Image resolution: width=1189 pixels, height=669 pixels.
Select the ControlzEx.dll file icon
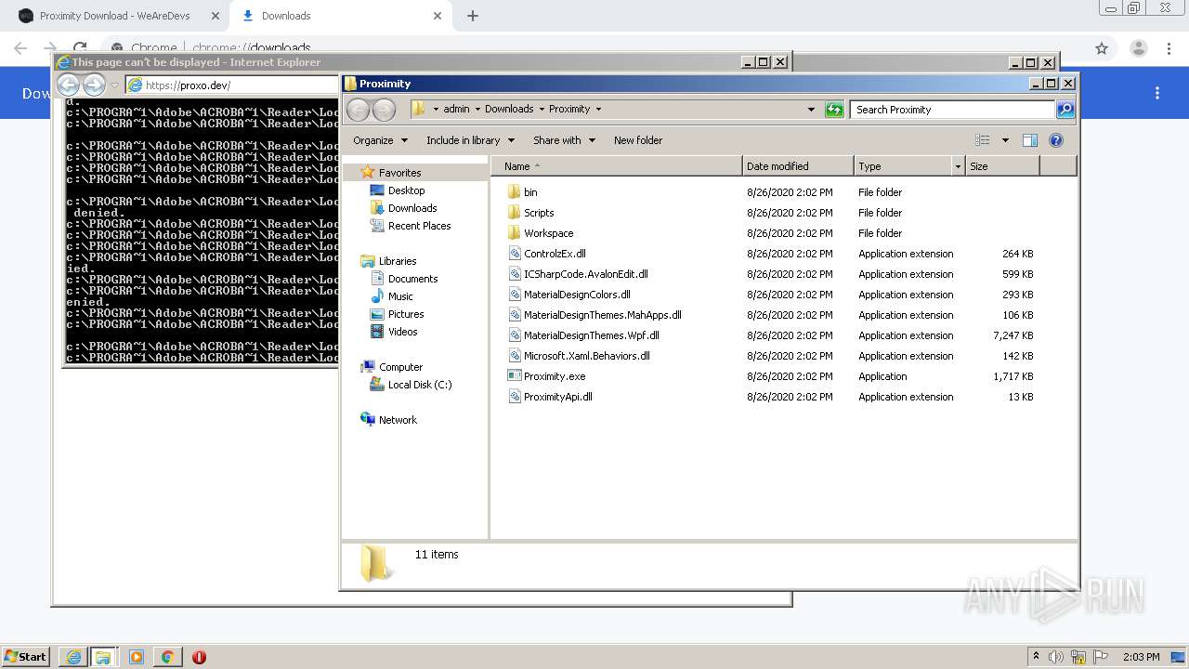click(x=514, y=254)
